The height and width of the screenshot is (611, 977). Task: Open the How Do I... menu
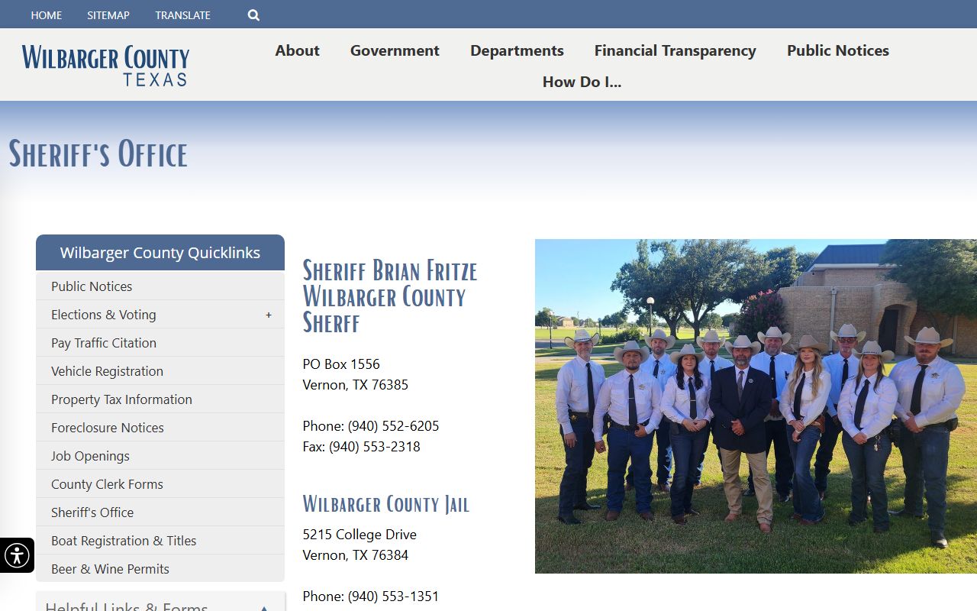click(x=582, y=82)
